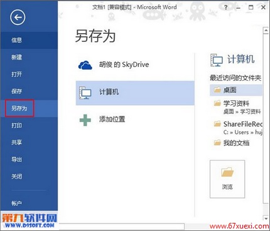
Task: Click the 我的文档 folder icon
Action: 217,143
